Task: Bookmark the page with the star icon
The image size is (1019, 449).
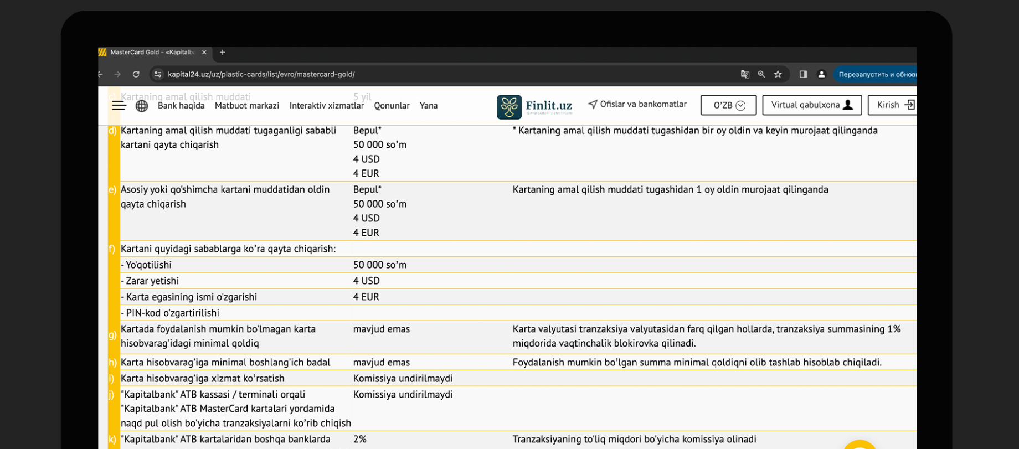Action: [x=778, y=74]
